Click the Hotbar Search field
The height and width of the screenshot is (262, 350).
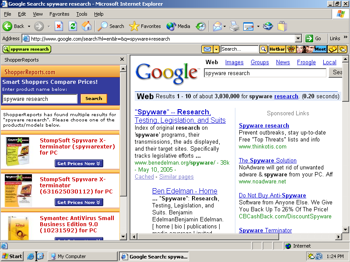[x=239, y=49]
